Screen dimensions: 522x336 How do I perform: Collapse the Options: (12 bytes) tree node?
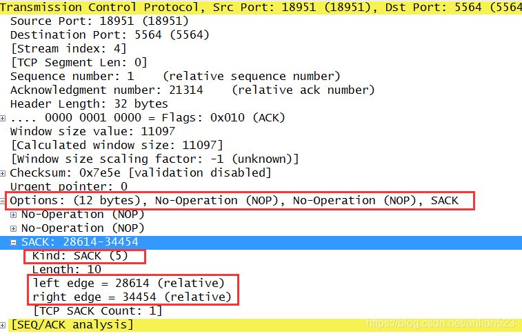tap(2, 201)
